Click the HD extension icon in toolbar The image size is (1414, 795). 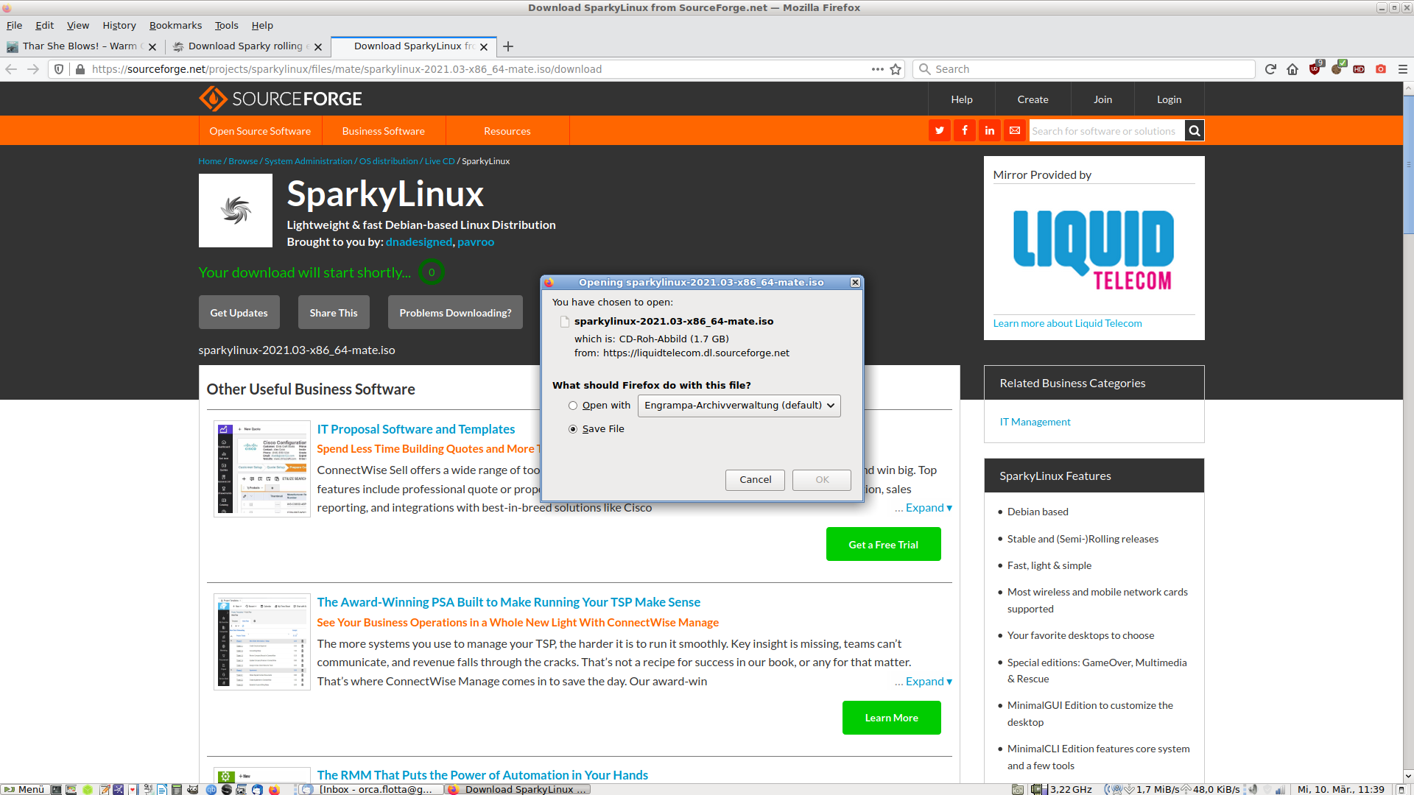coord(1359,69)
